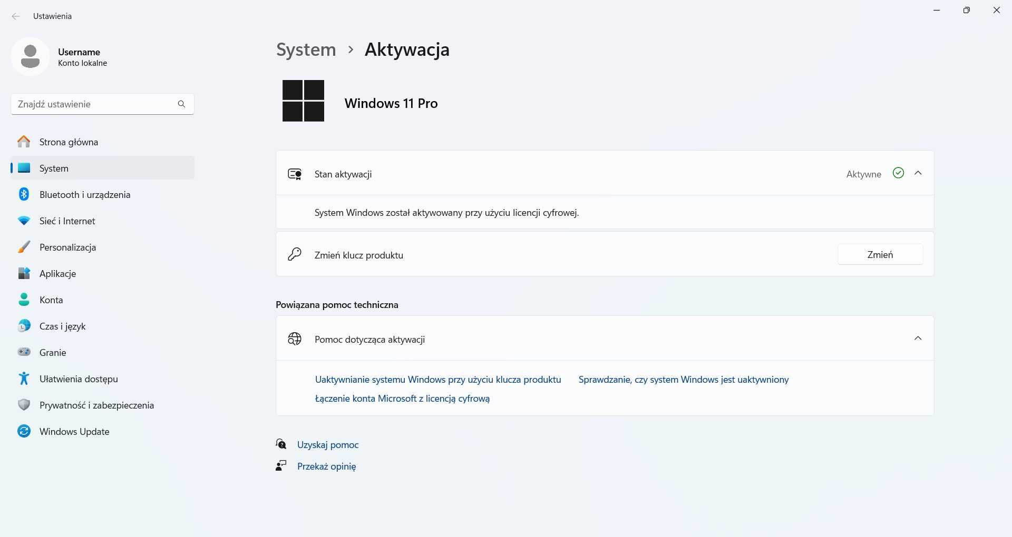Click the Windows Update sync icon
This screenshot has height=537, width=1012.
pyautogui.click(x=24, y=431)
